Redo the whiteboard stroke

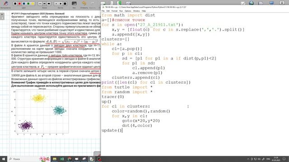click(x=92, y=3)
